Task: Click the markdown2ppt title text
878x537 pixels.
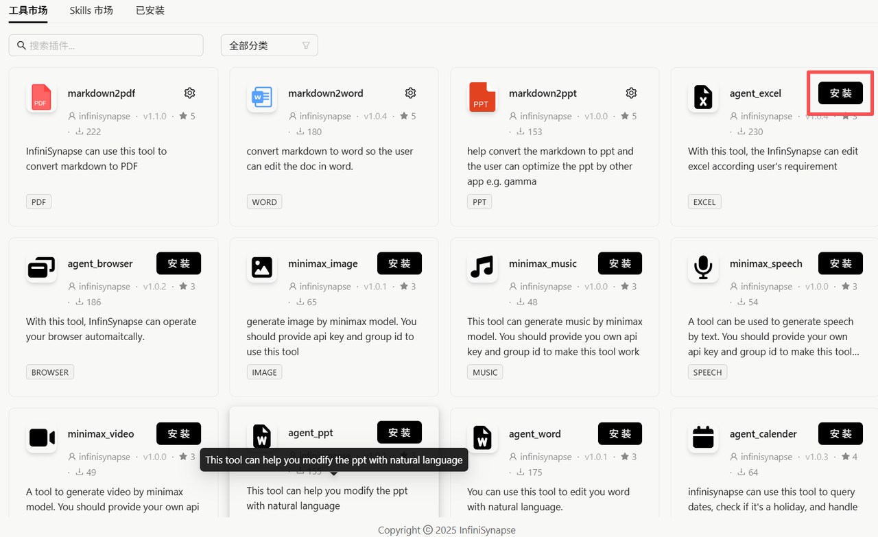Action: (x=543, y=93)
